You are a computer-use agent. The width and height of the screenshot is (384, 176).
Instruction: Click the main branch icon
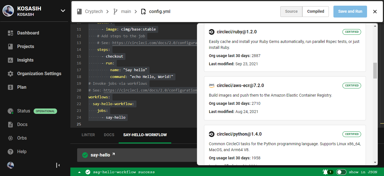(x=115, y=12)
